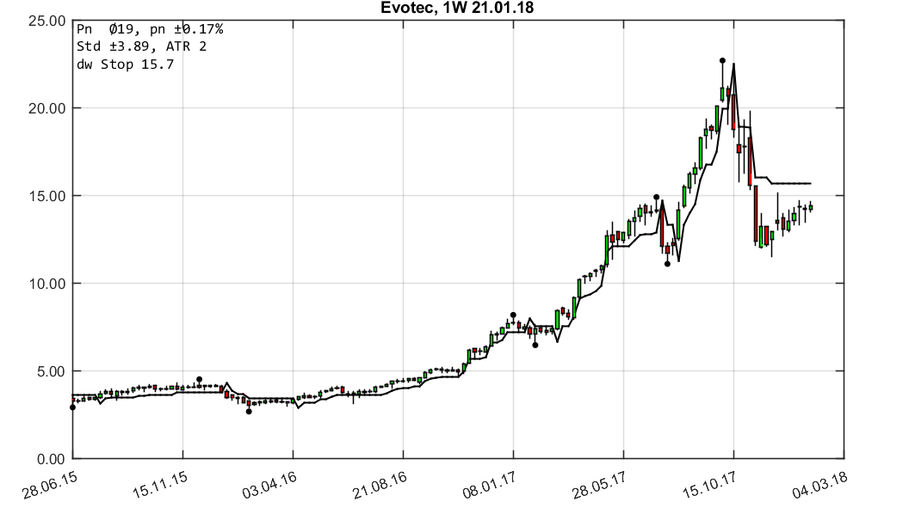Image resolution: width=915 pixels, height=508 pixels.
Task: Select the black dot marker above the top candle
Action: (723, 60)
